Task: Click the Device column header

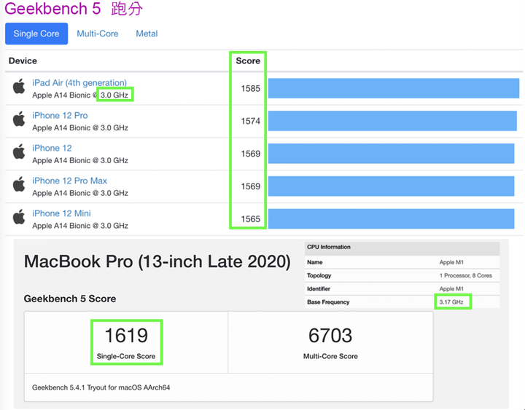Action: pyautogui.click(x=23, y=61)
